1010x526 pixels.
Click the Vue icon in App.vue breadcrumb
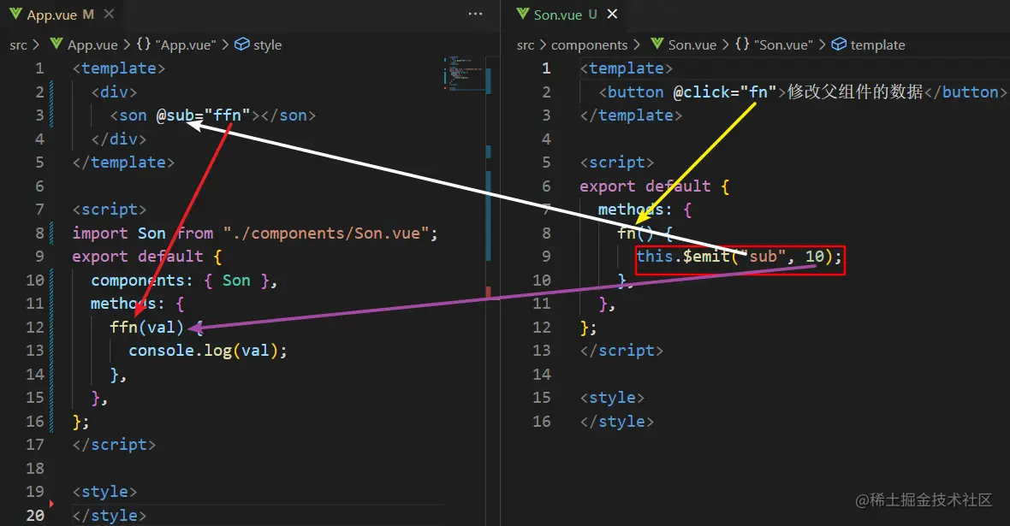point(56,44)
